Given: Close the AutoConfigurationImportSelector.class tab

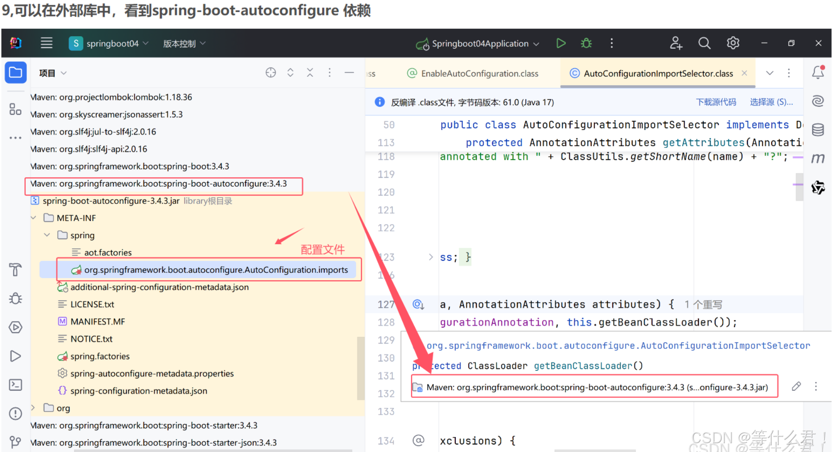Looking at the screenshot, I should pos(745,73).
